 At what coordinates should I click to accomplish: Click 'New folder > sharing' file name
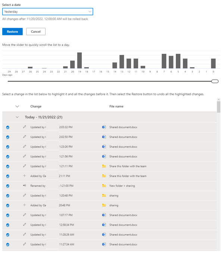122,186
